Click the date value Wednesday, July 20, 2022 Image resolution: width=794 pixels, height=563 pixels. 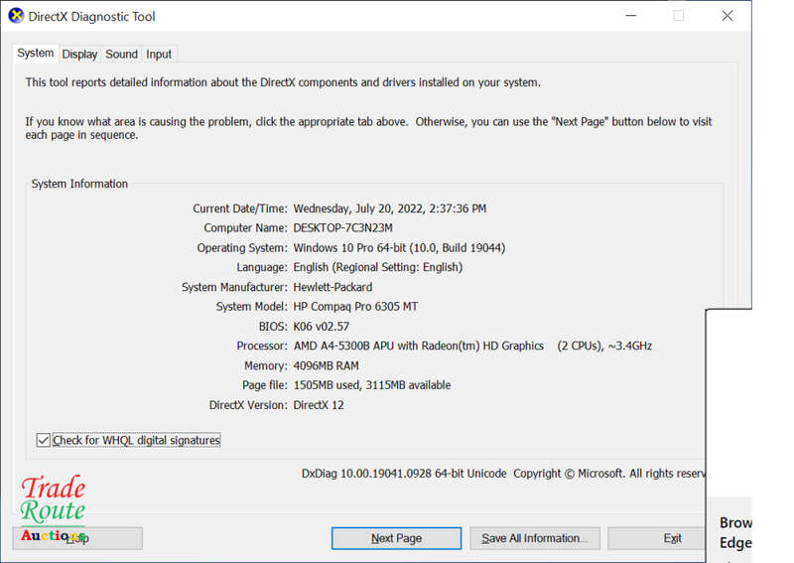click(390, 209)
